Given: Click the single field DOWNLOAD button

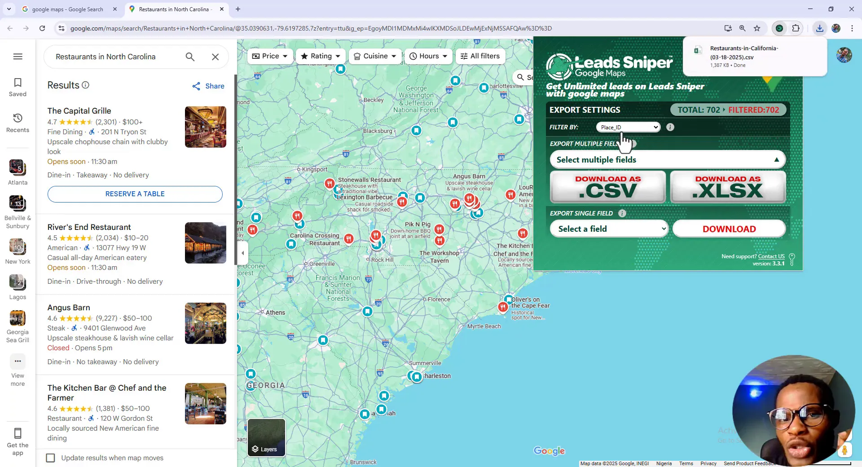Looking at the screenshot, I should [729, 229].
